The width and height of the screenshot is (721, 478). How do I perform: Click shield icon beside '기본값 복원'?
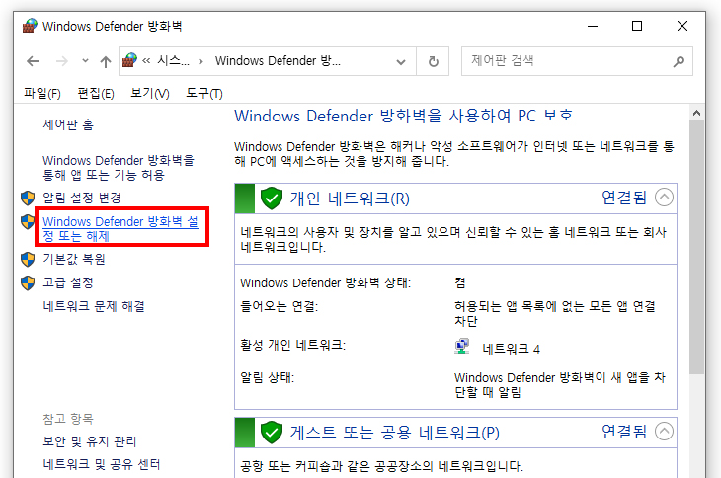click(28, 259)
